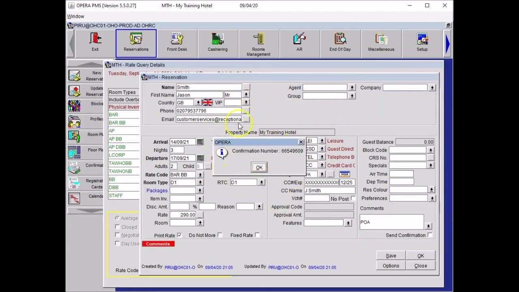
Task: Expand the Block Code dropdown
Action: [431, 150]
